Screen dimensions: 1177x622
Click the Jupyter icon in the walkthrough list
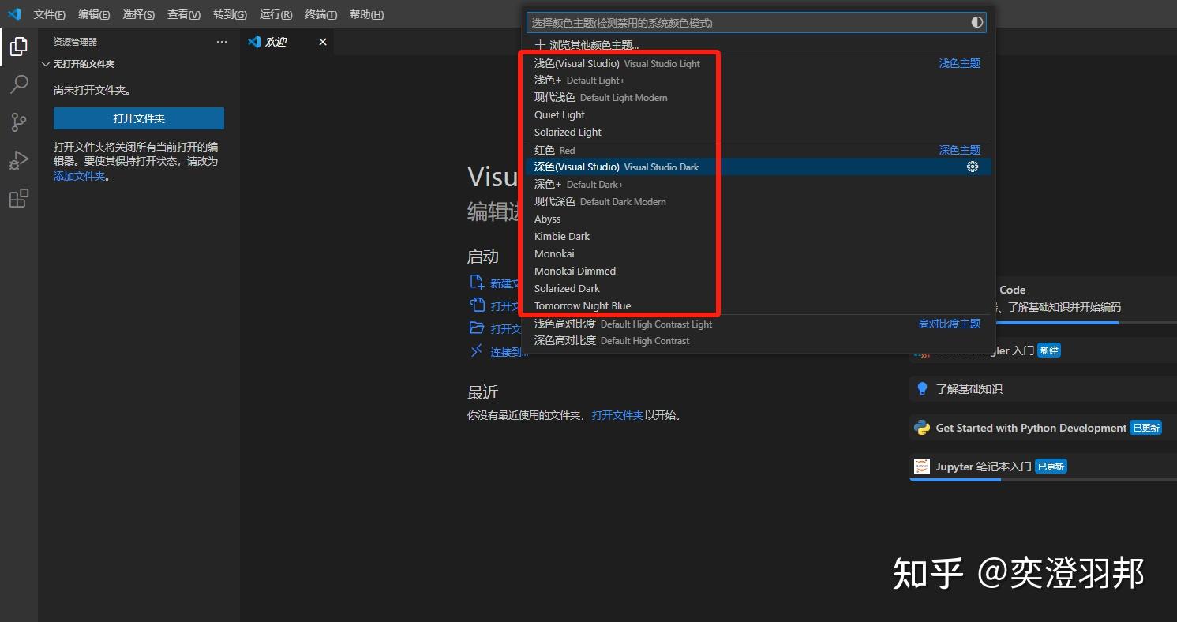[x=921, y=466]
